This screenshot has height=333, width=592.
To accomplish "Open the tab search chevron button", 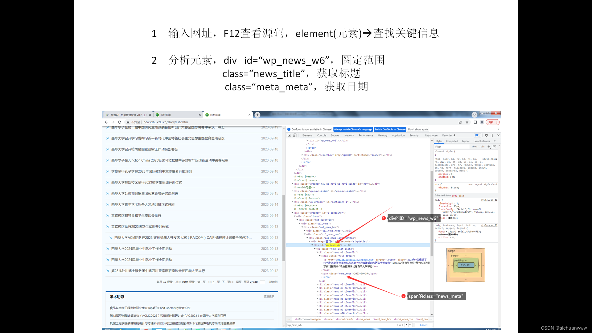I will [475, 115].
